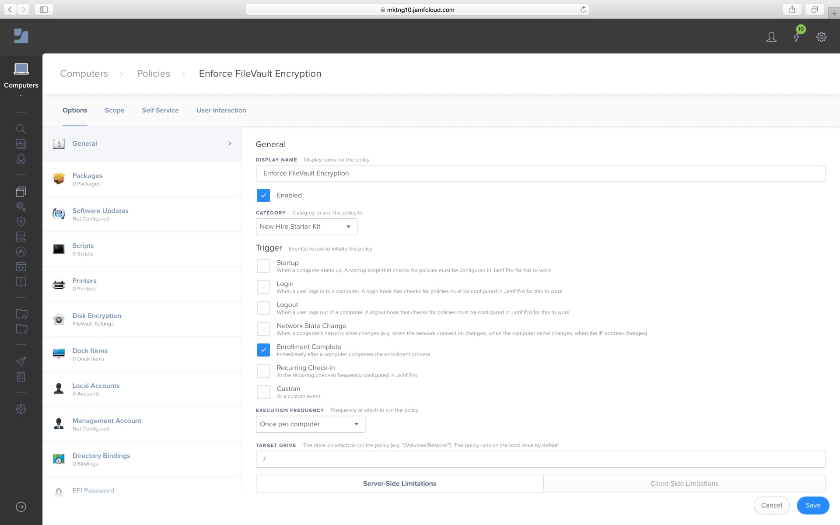Disable the Enrollment Complete trigger
Viewport: 840px width, 525px height.
[263, 350]
